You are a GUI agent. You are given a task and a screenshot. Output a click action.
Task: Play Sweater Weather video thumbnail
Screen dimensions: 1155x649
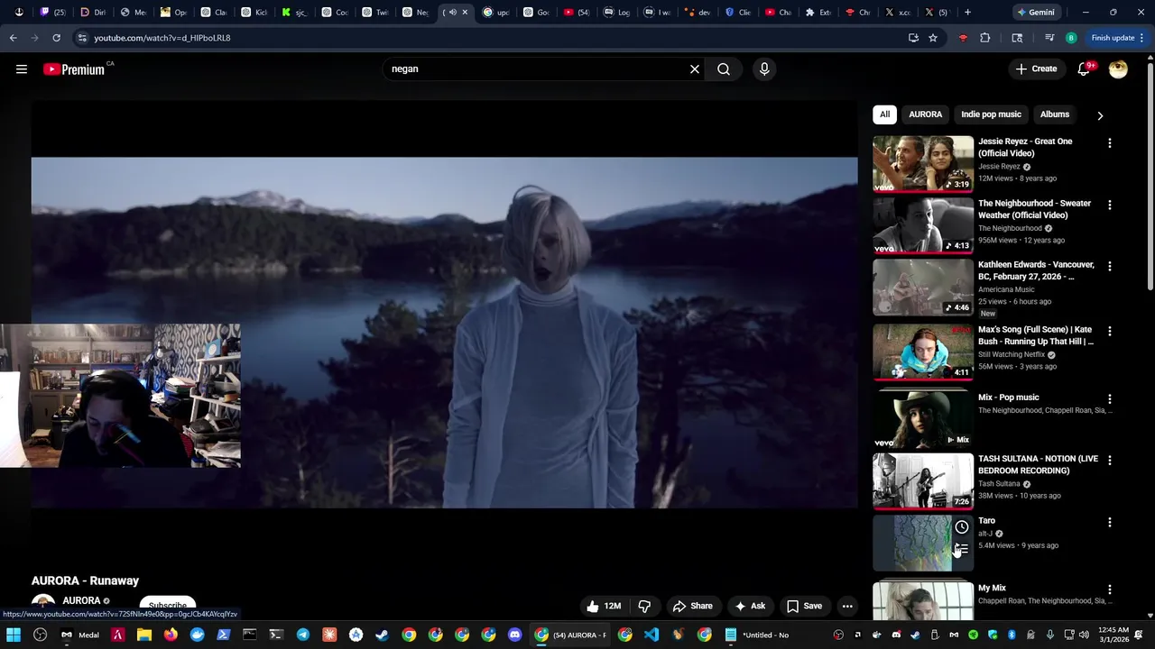[923, 225]
